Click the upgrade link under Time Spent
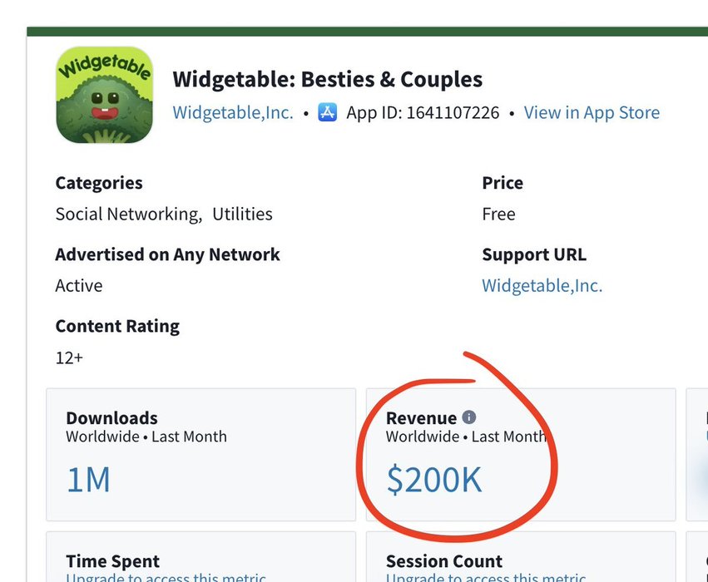 [166, 577]
